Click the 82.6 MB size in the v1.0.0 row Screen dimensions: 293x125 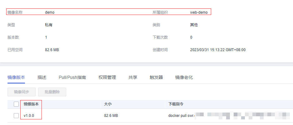pos(111,116)
